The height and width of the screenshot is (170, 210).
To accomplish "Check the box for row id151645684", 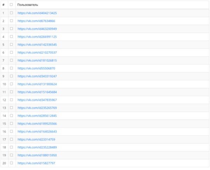I will pyautogui.click(x=12, y=92).
